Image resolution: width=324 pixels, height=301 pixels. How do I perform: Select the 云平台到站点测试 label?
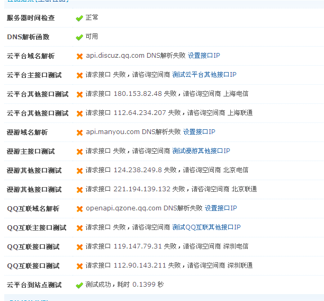[x=34, y=285]
